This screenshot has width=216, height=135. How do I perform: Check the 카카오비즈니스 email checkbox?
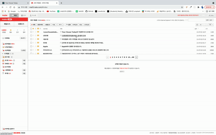pos(31,50)
